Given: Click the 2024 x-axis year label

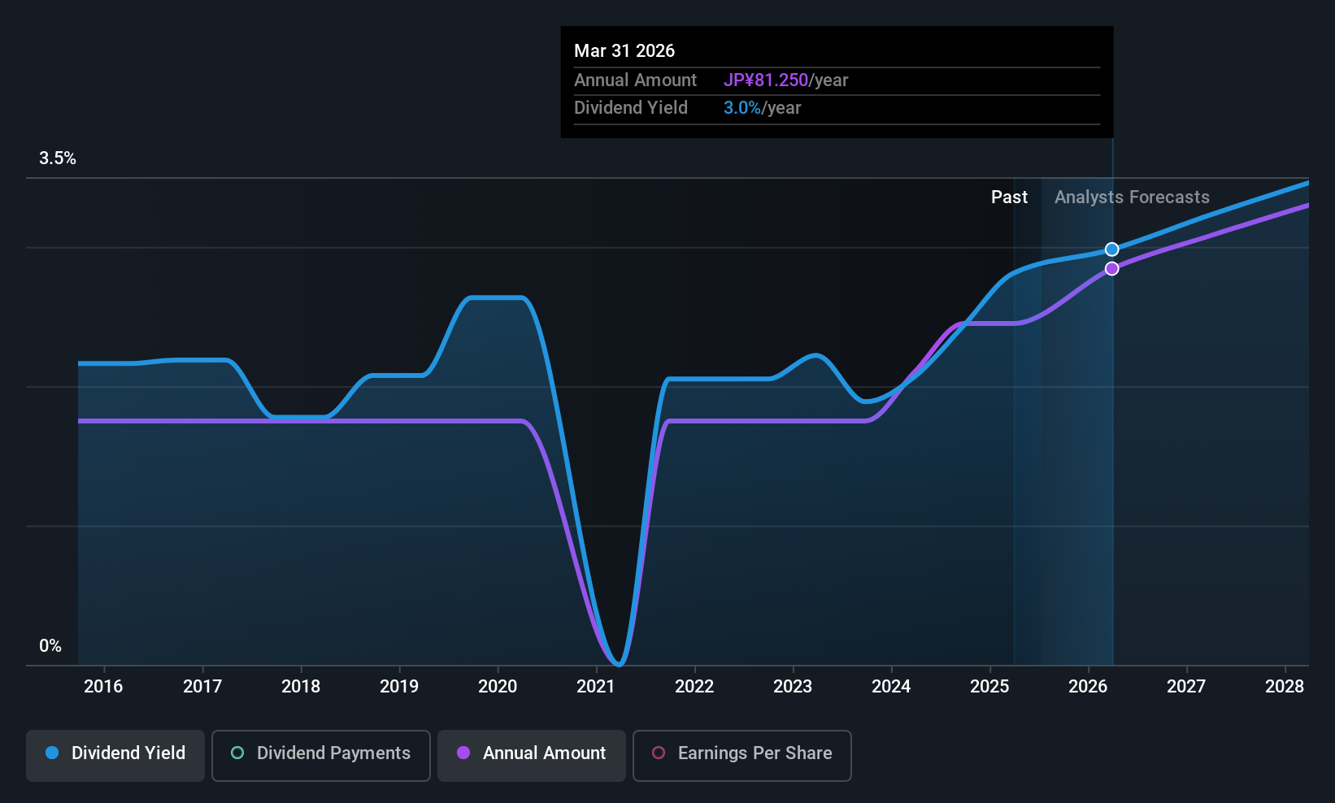Looking at the screenshot, I should click(891, 687).
